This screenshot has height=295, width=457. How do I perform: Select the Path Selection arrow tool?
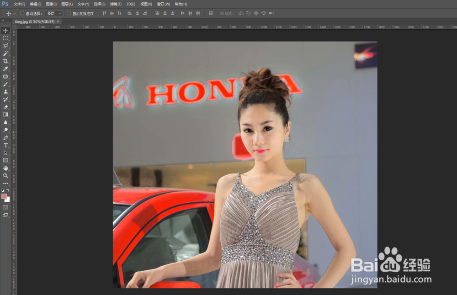click(5, 153)
